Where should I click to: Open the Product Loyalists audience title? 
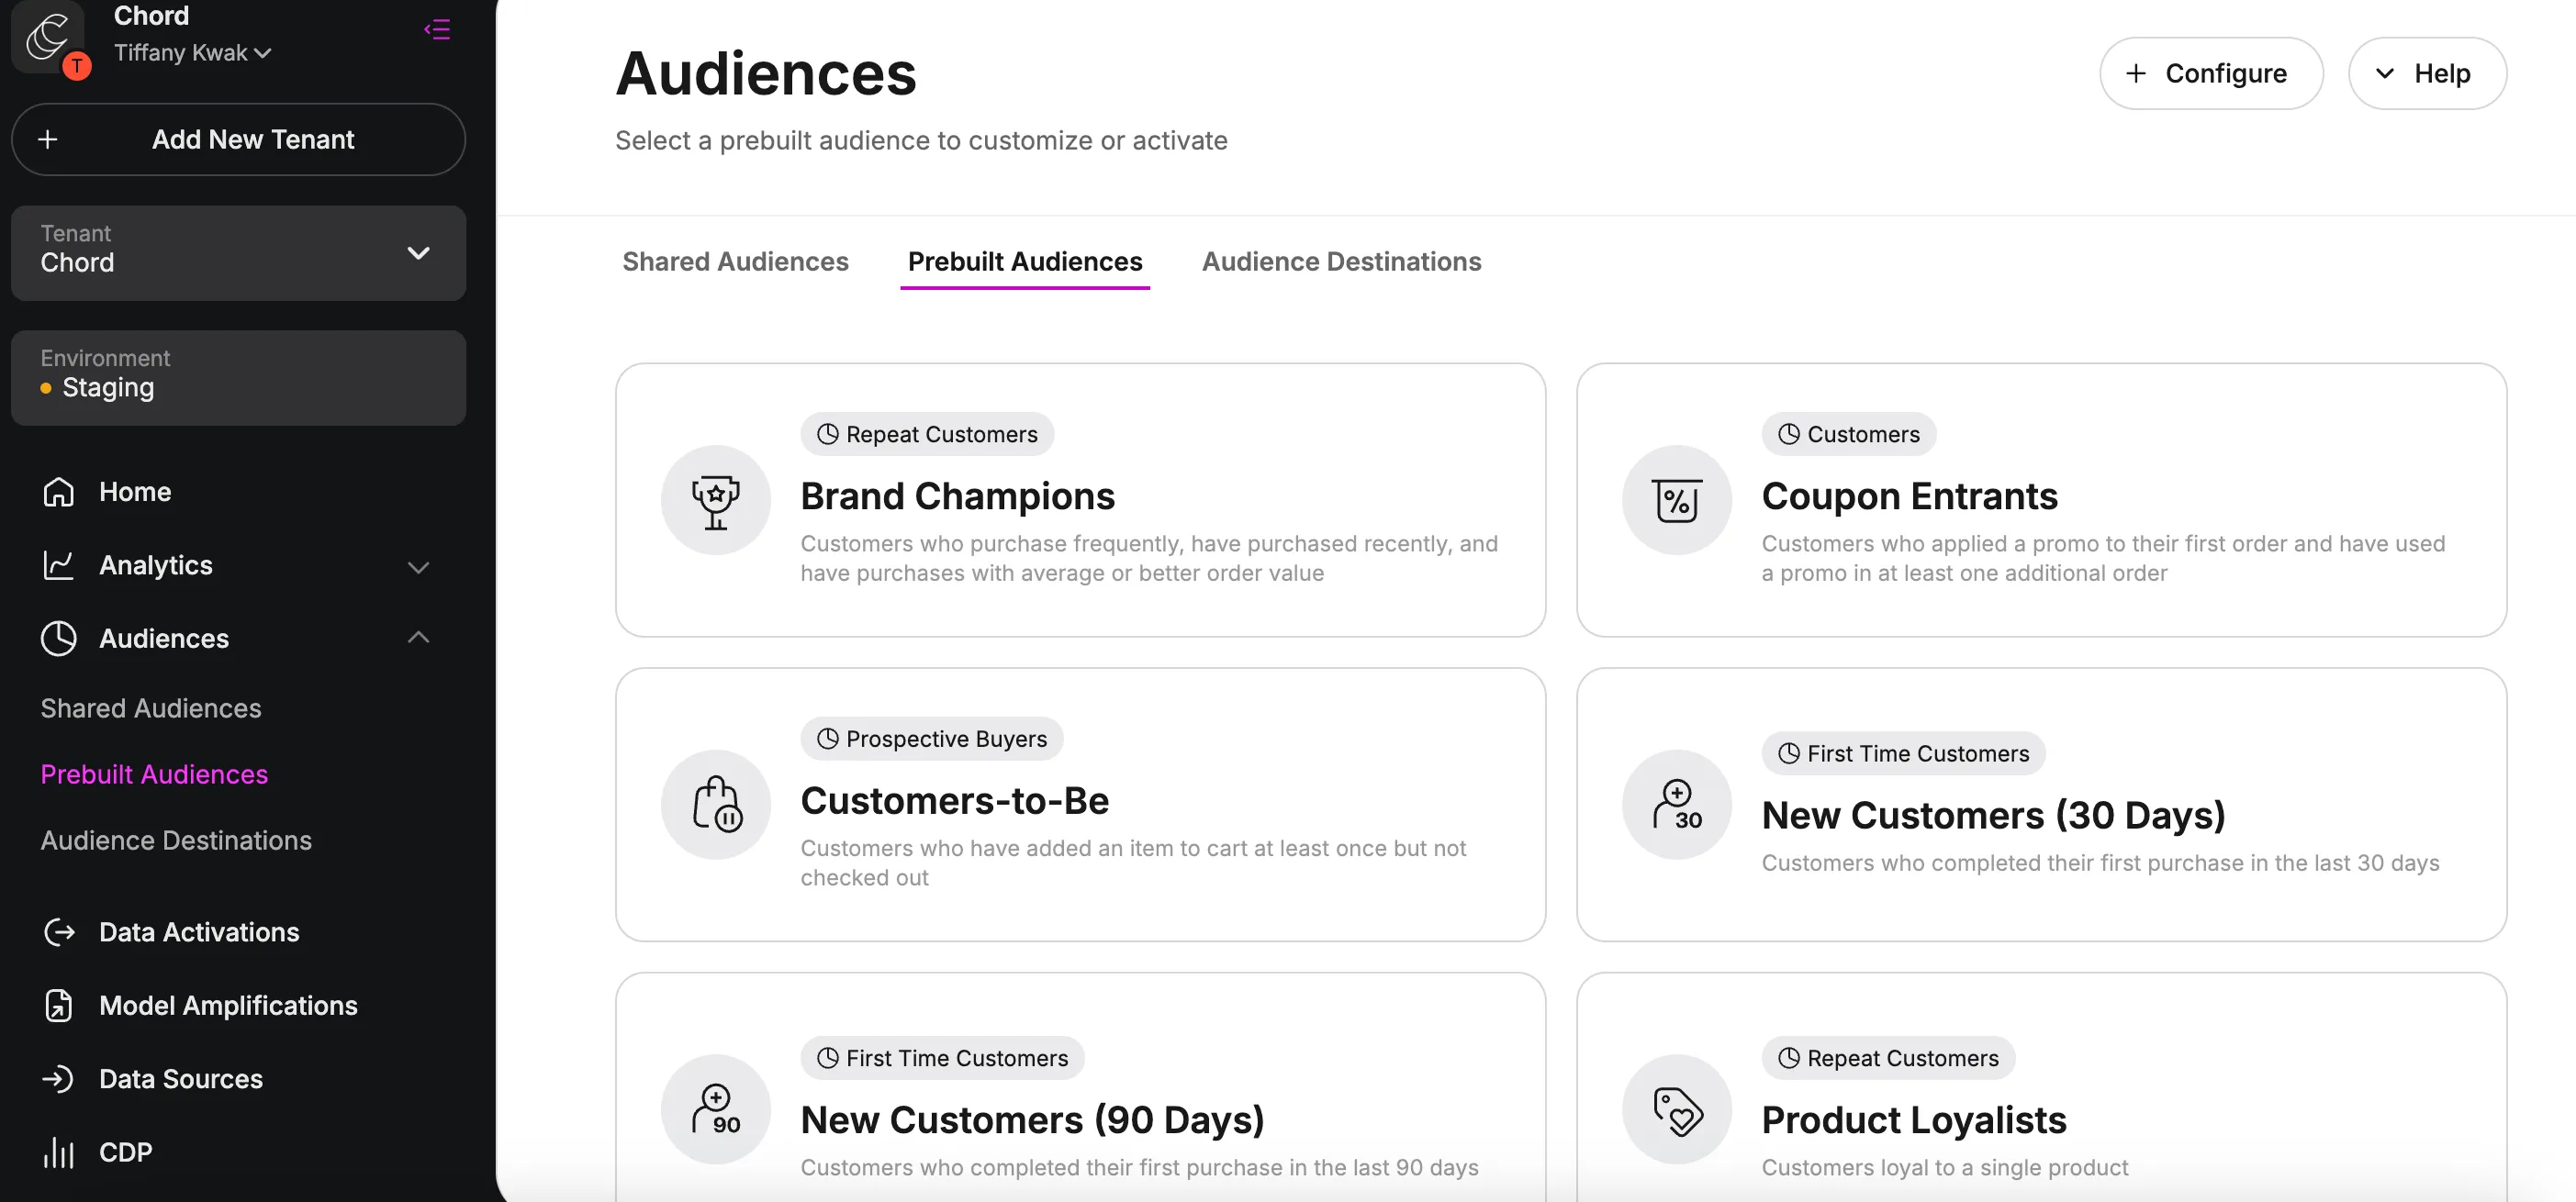point(1913,1120)
